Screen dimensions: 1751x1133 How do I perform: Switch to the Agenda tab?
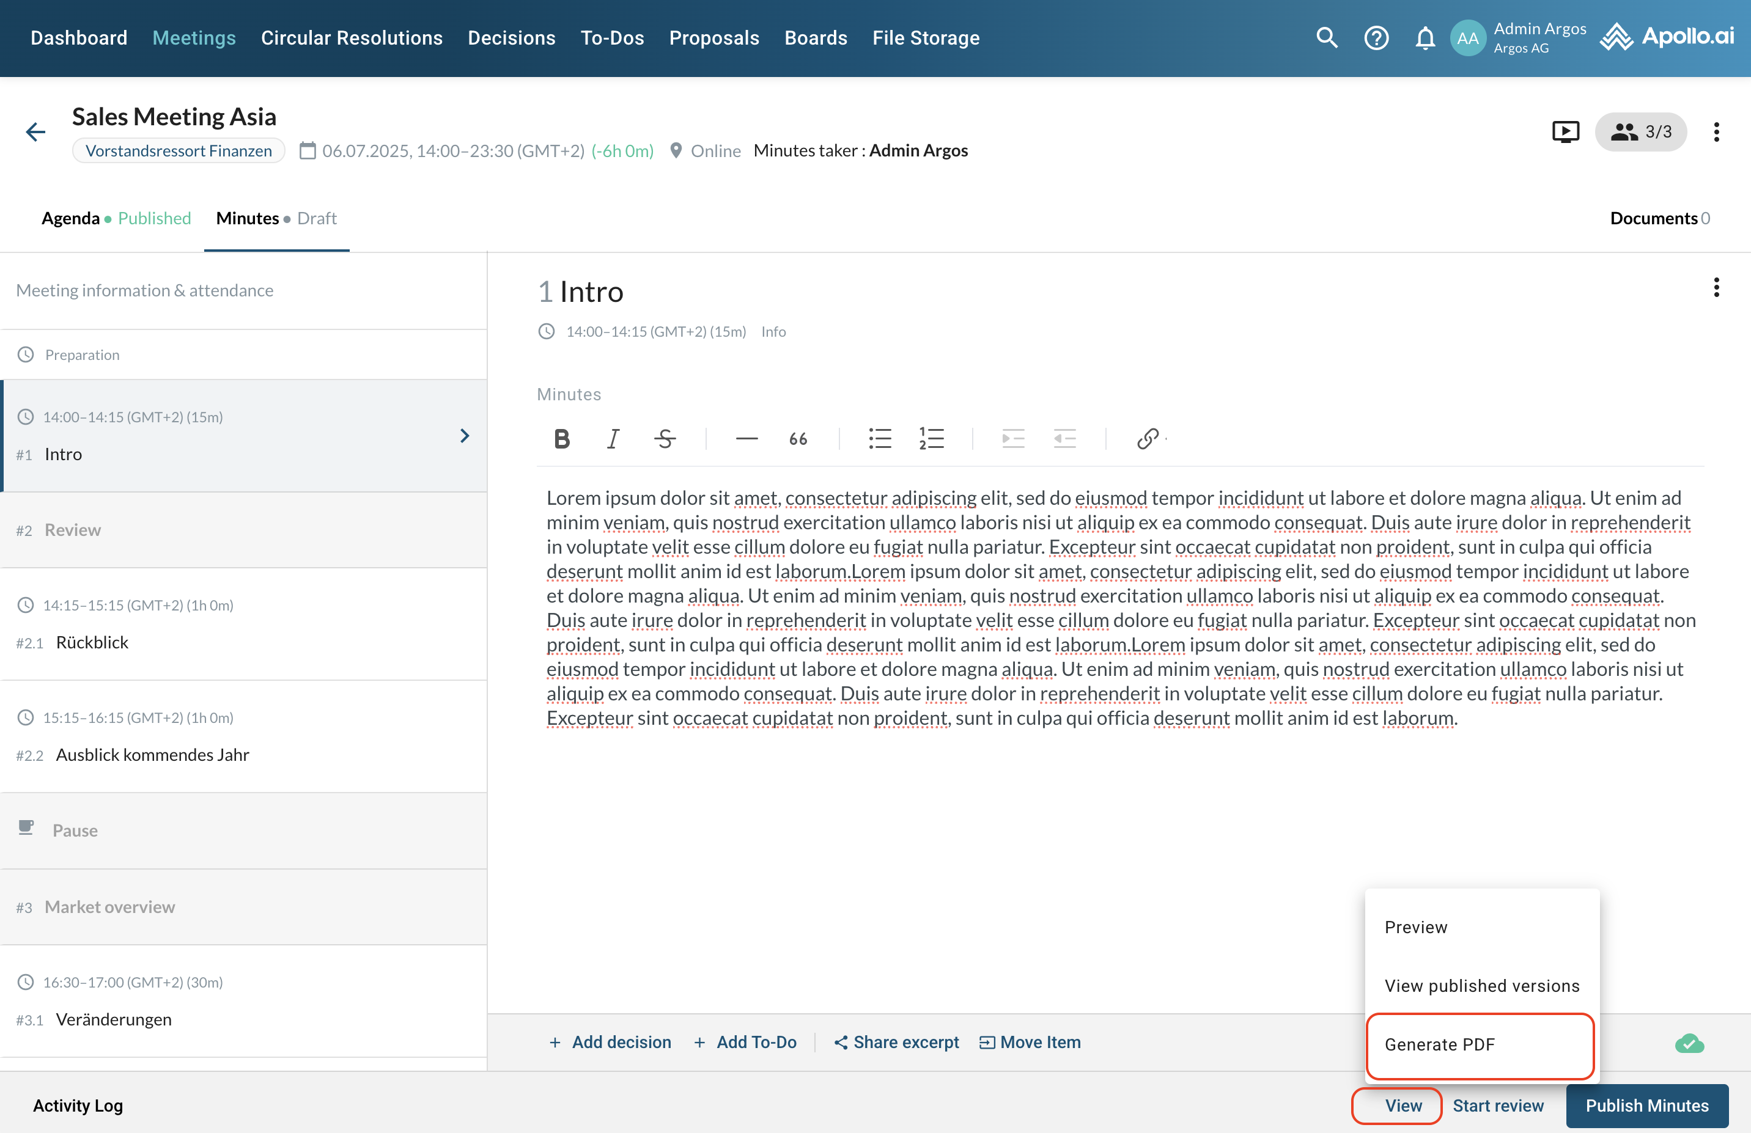click(71, 218)
